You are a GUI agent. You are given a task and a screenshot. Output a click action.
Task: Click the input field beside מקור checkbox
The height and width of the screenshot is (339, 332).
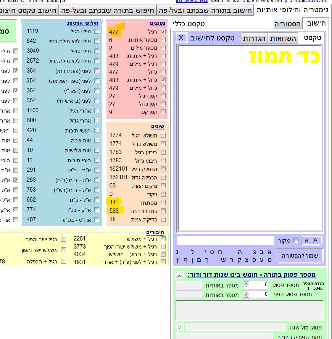tap(226, 241)
